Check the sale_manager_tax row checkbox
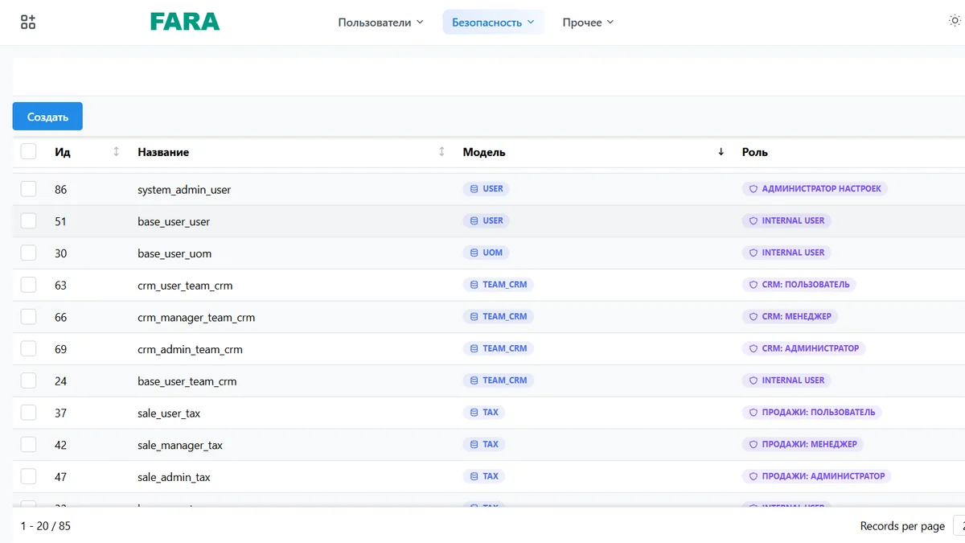The image size is (965, 543). click(x=28, y=444)
